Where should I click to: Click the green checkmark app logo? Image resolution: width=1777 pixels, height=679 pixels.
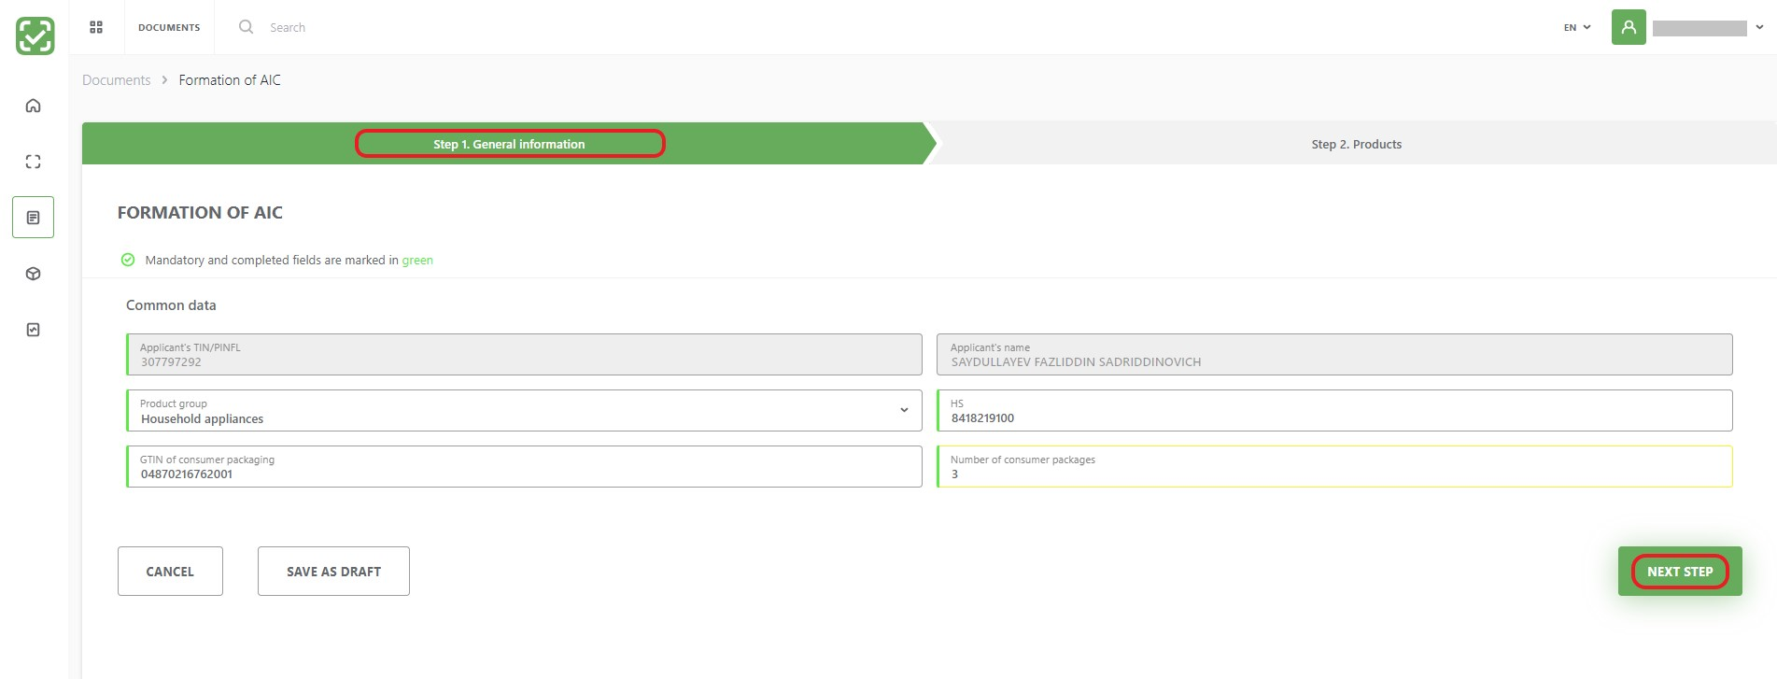click(35, 35)
